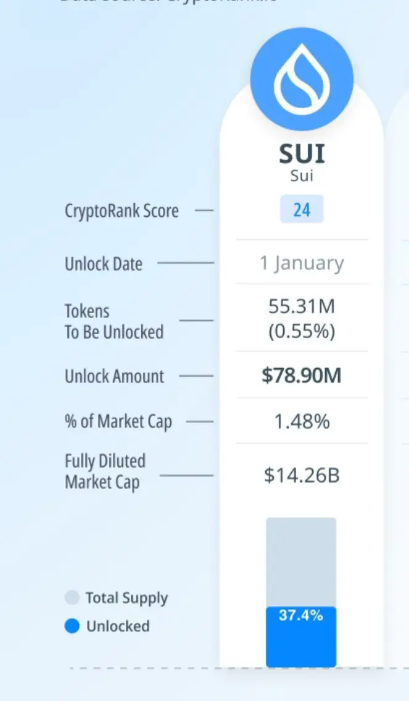Click the 1 January unlock date
This screenshot has width=409, height=701.
[x=302, y=263]
